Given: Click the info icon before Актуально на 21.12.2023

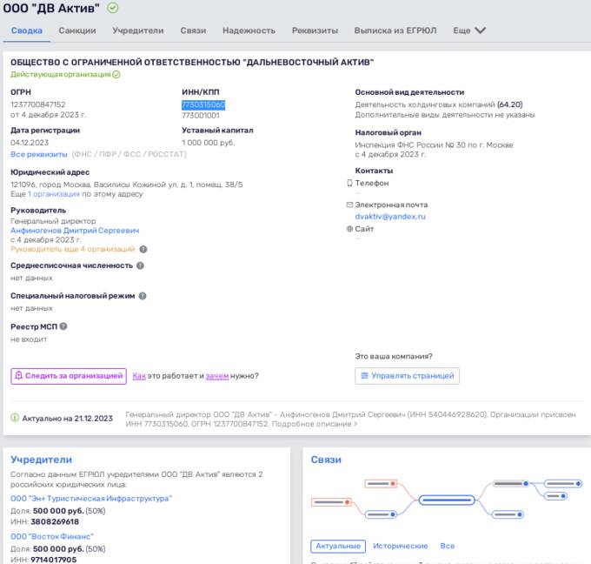Looking at the screenshot, I should pyautogui.click(x=15, y=418).
